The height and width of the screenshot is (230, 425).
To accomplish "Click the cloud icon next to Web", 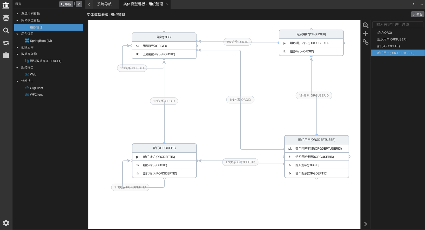I will coord(27,74).
